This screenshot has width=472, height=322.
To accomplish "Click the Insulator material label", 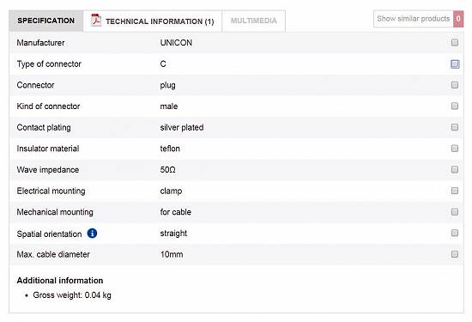I will [48, 149].
